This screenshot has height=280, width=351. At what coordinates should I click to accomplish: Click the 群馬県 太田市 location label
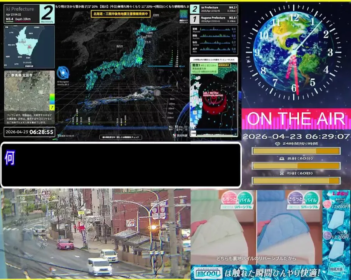click(22, 75)
